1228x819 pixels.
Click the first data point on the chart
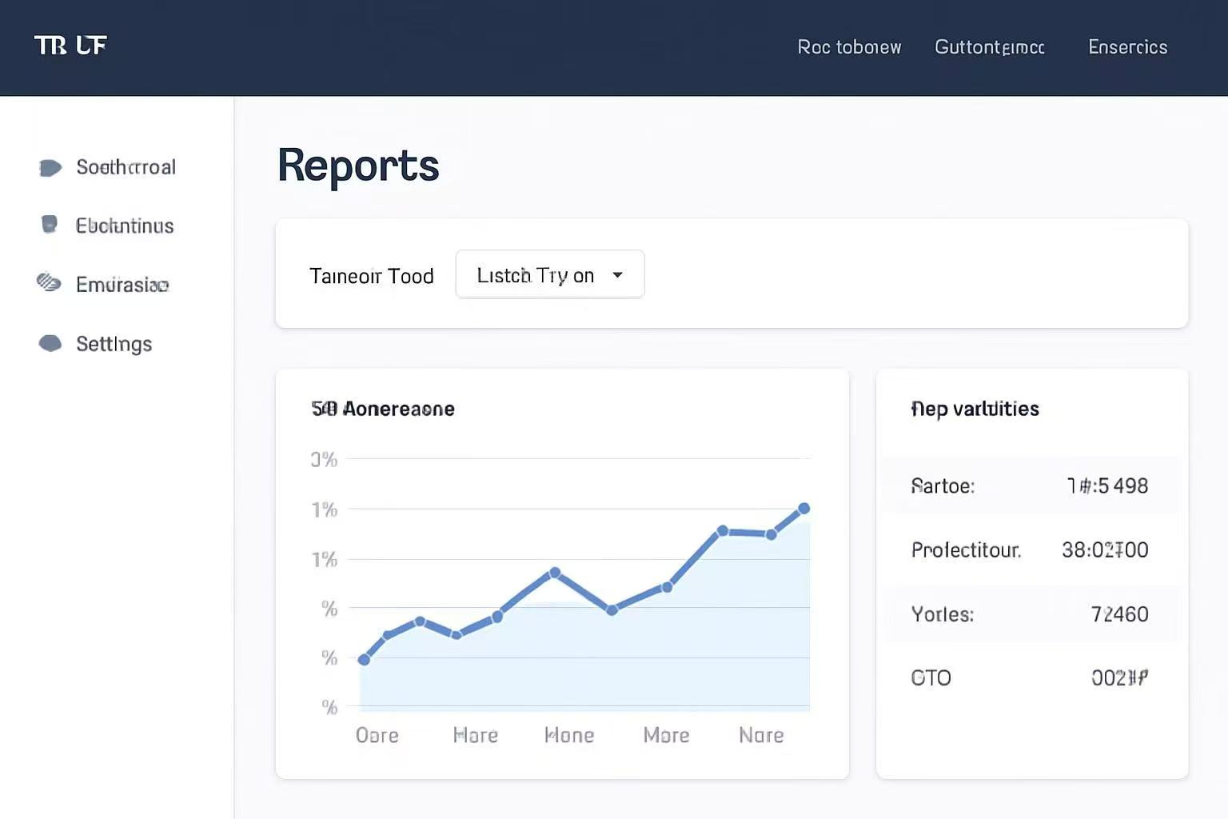click(364, 660)
